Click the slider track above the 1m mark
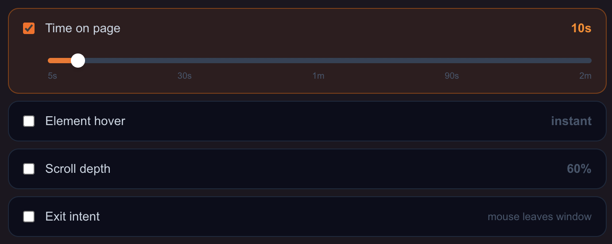The height and width of the screenshot is (244, 612). [x=318, y=61]
